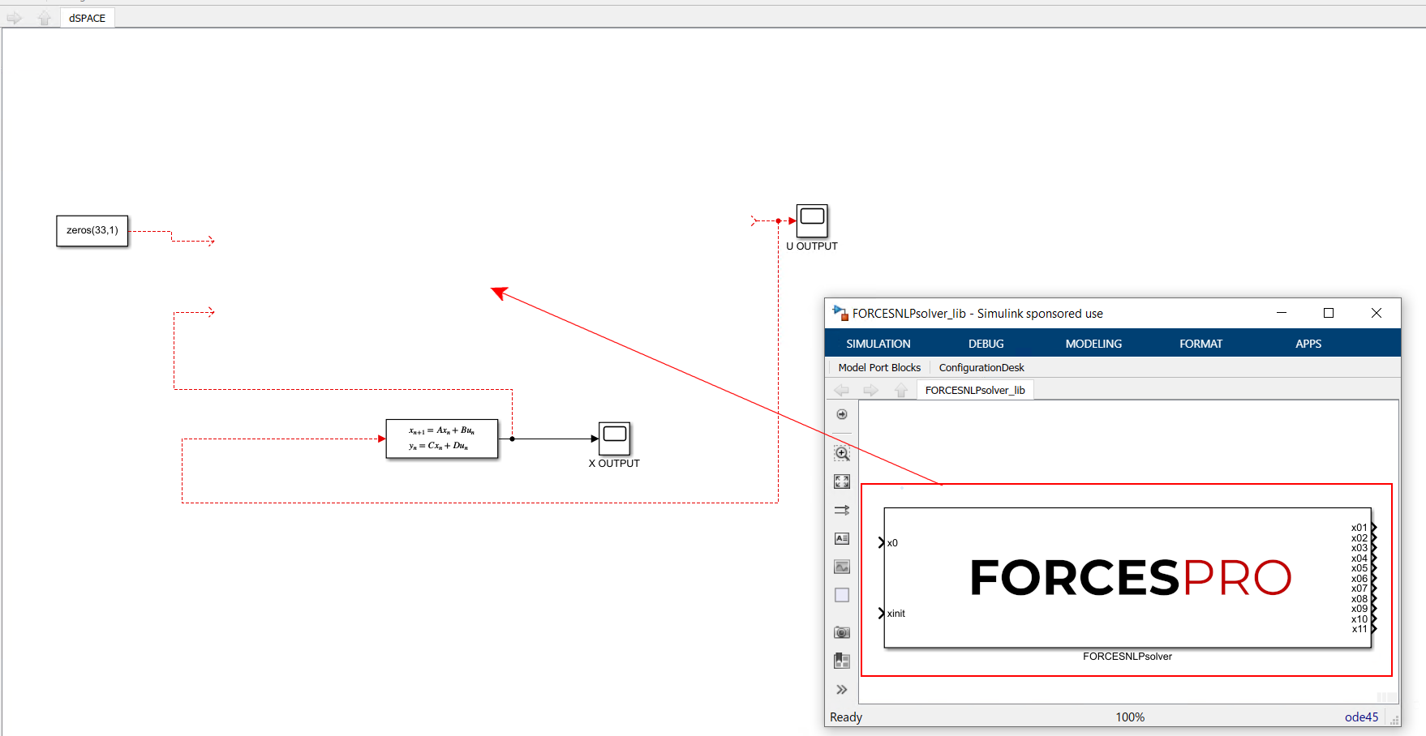Select the Fit to View icon
Screen dimensions: 1426x736
pyautogui.click(x=842, y=481)
